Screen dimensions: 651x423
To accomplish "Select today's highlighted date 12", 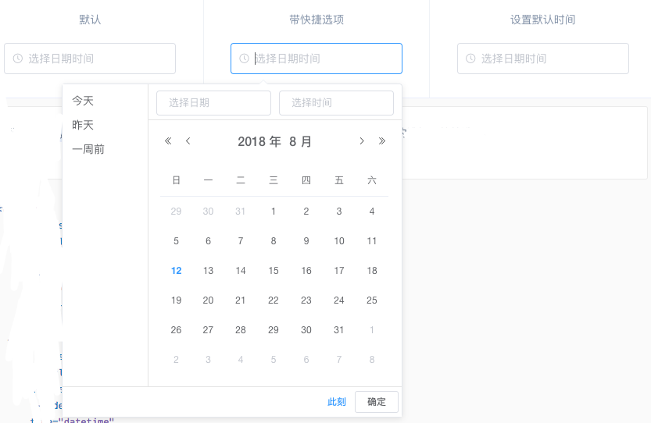I will tap(177, 271).
